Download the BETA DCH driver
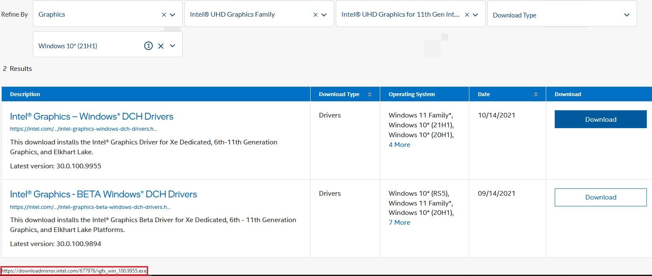 click(x=600, y=197)
